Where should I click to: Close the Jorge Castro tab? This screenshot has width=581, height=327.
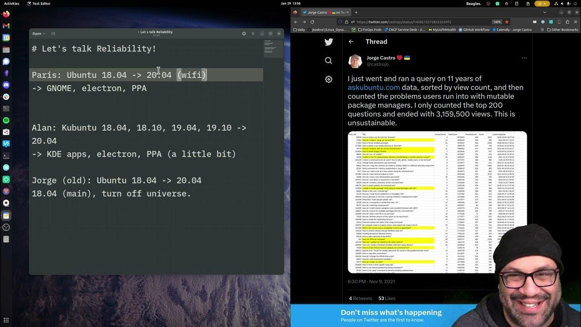(x=348, y=12)
